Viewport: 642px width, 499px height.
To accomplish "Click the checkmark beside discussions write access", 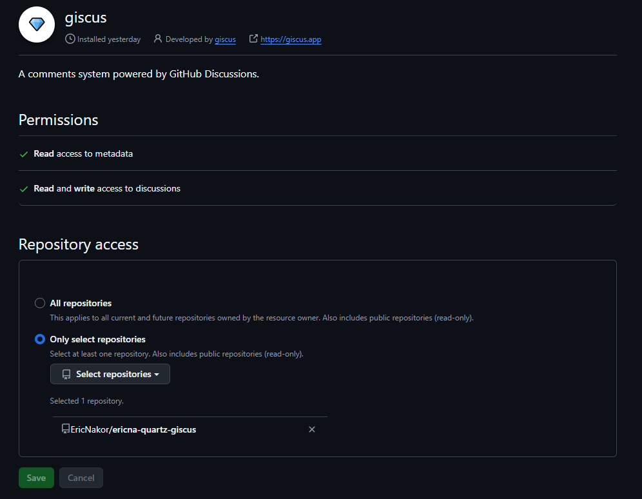I will (x=24, y=189).
